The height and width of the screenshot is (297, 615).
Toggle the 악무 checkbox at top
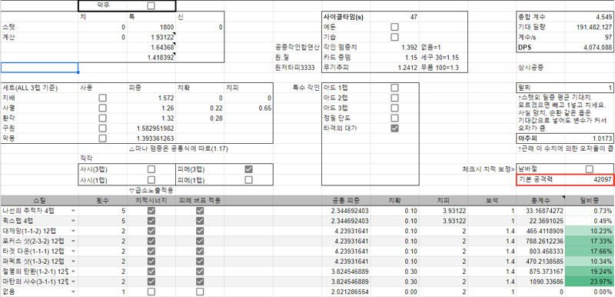(151, 5)
